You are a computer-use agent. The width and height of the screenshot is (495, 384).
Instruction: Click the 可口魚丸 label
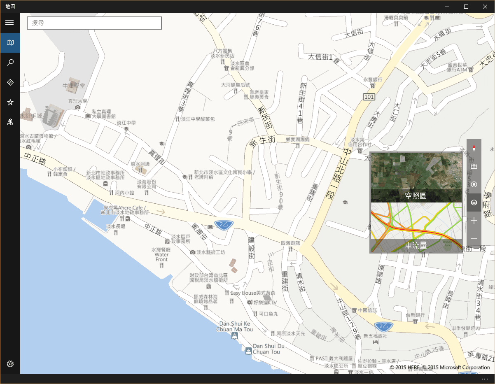269,314
